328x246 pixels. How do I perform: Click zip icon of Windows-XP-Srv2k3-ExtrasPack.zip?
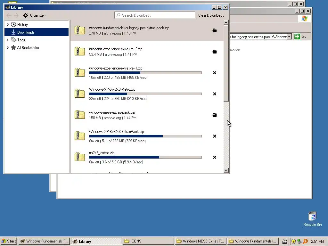(x=80, y=136)
